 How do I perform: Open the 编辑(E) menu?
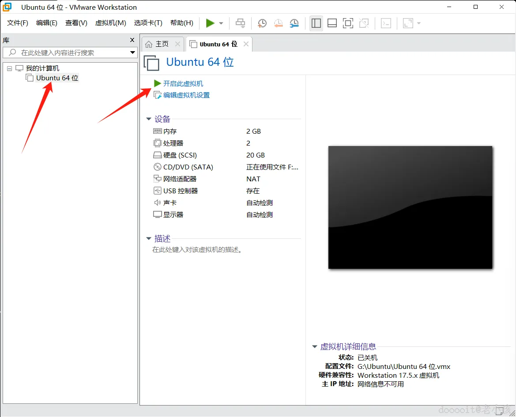(x=47, y=23)
